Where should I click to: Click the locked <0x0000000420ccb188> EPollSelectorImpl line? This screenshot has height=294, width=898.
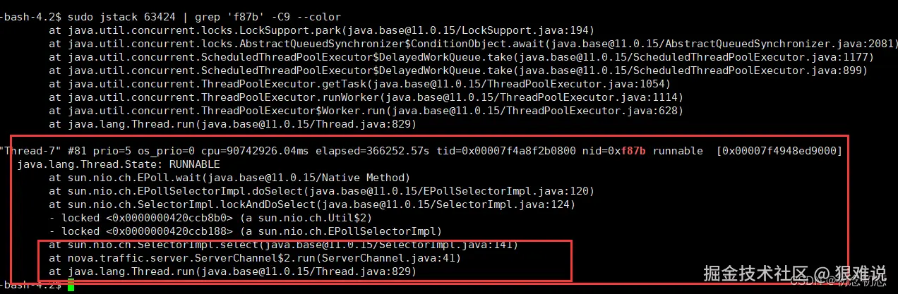coord(245,231)
